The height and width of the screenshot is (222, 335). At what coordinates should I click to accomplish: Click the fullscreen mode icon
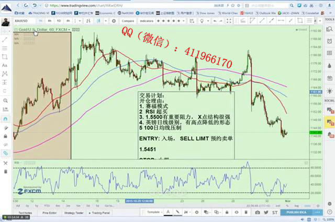(229, 21)
